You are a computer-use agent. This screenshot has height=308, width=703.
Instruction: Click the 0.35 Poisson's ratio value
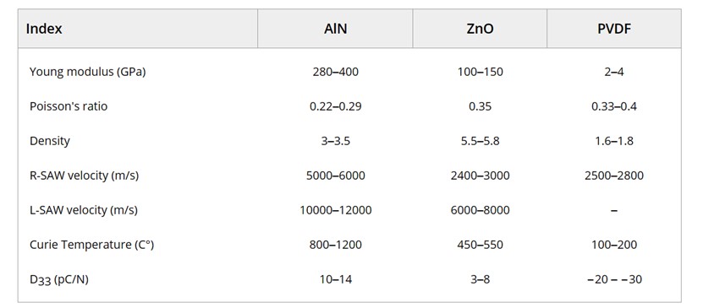480,106
